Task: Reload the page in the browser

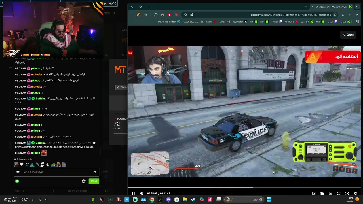Action: point(343,15)
